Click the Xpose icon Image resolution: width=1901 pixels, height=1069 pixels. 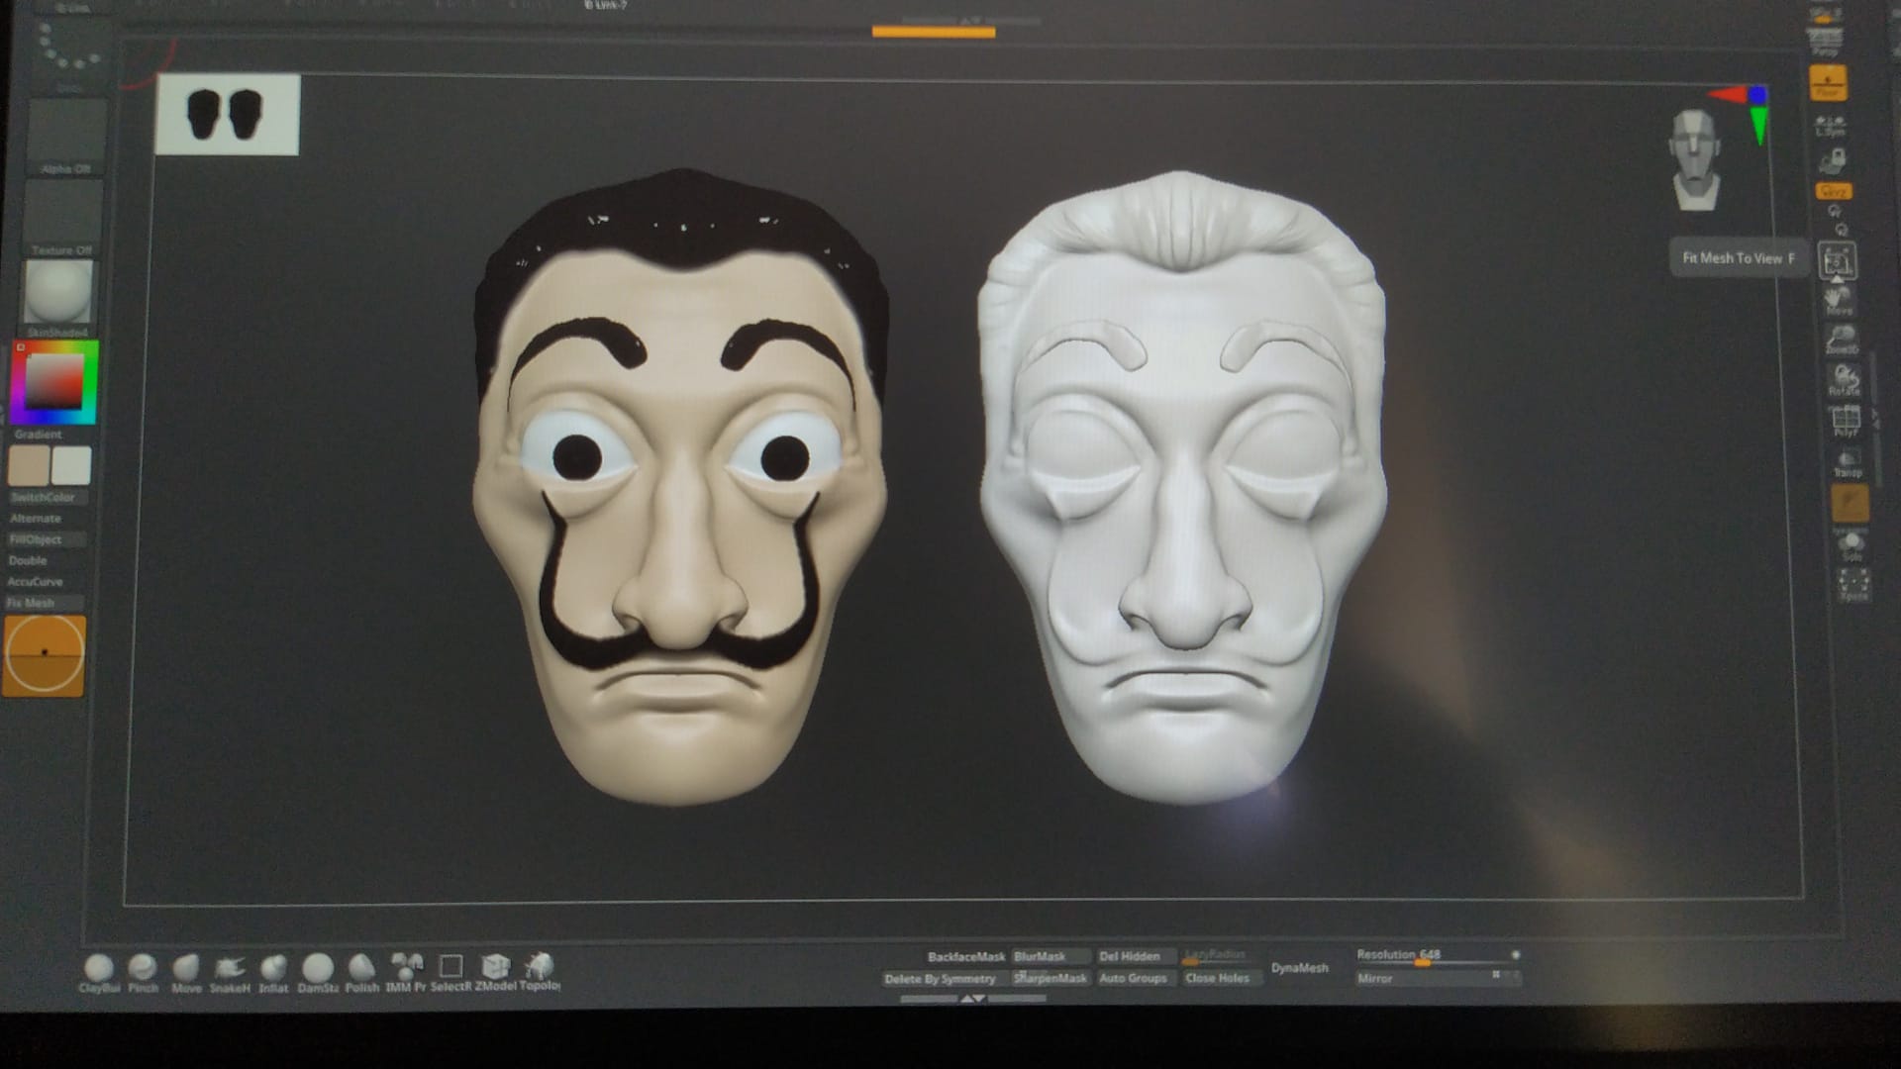1852,585
